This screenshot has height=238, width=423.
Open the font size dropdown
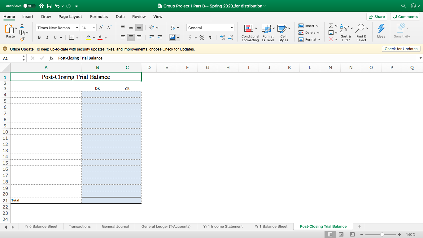[x=88, y=28]
